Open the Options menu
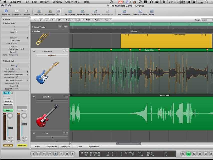The height and width of the screenshot is (160, 213). 45,2
